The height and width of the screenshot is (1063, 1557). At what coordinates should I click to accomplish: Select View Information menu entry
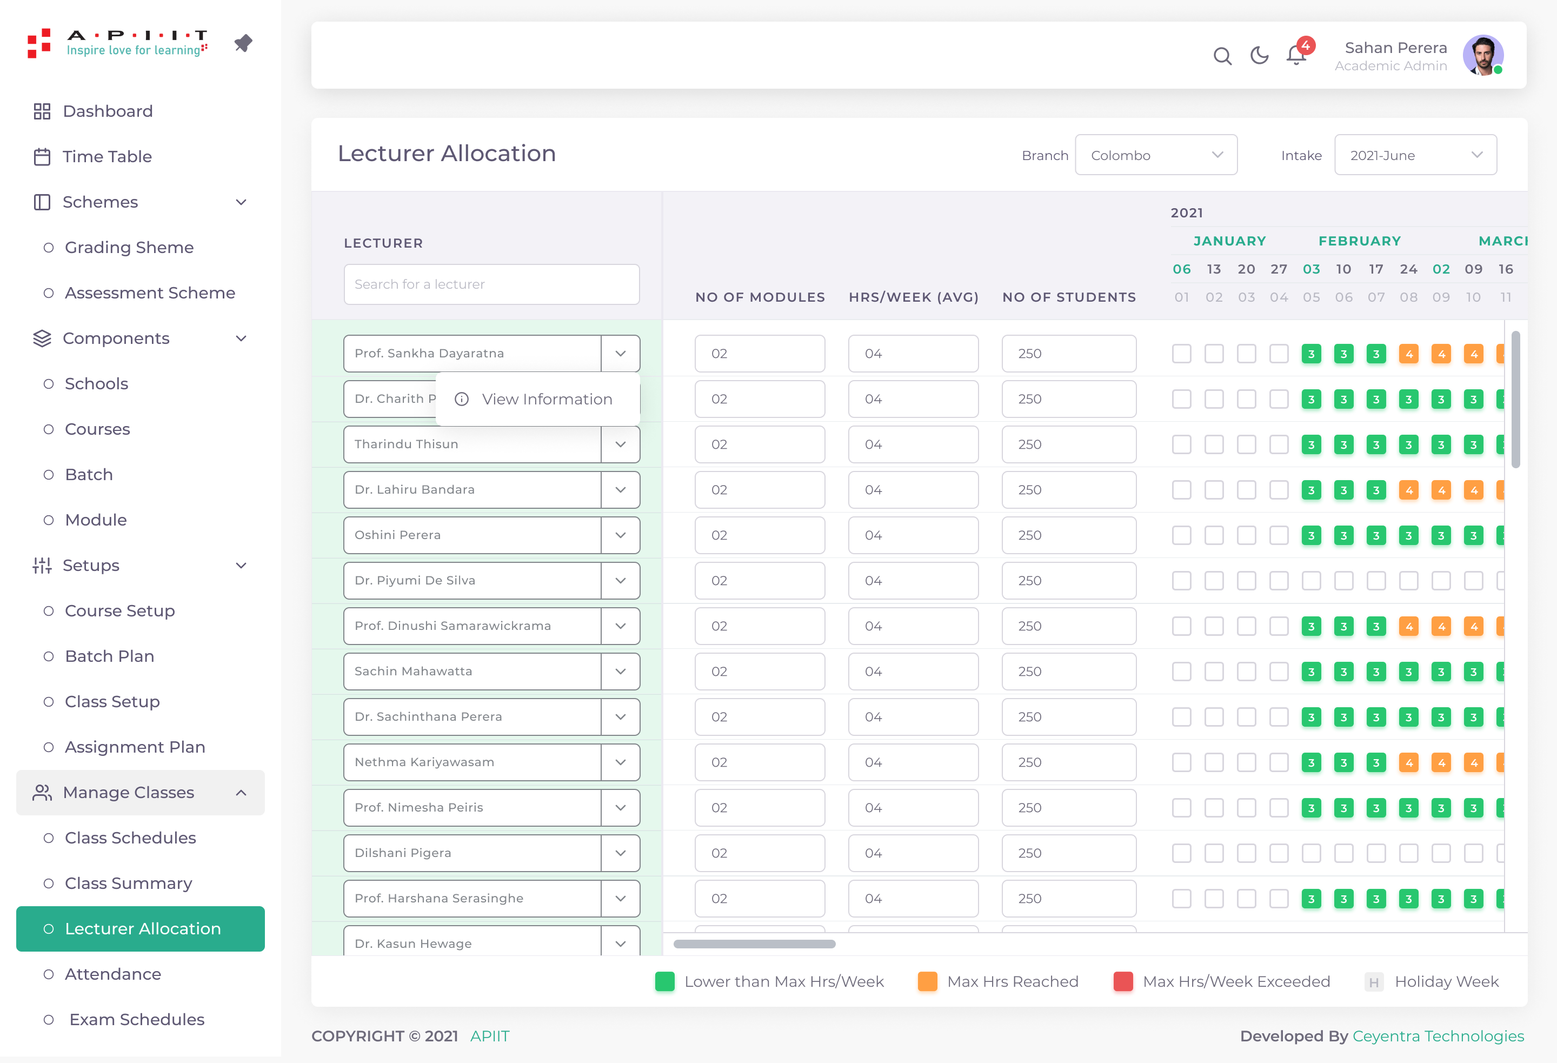547,400
